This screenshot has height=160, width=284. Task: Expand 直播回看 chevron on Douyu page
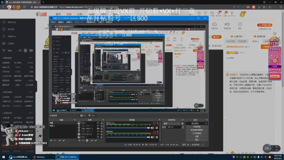pyautogui.click(x=267, y=37)
